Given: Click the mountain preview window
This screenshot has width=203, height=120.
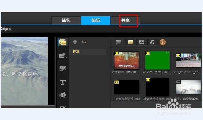Looking at the screenshot, I should coord(25,71).
